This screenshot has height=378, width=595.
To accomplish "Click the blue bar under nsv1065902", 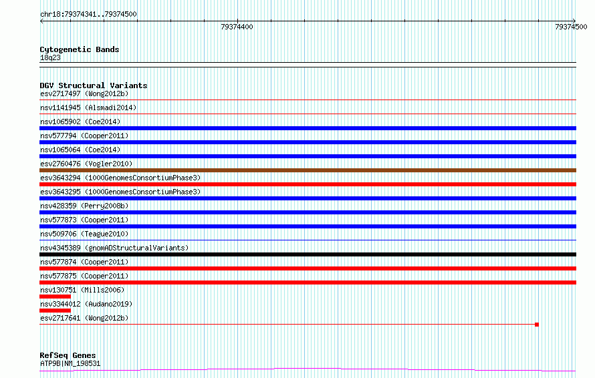I will tap(308, 128).
